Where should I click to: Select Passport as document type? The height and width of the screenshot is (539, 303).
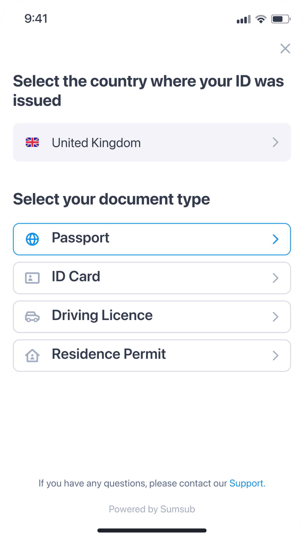click(x=152, y=239)
